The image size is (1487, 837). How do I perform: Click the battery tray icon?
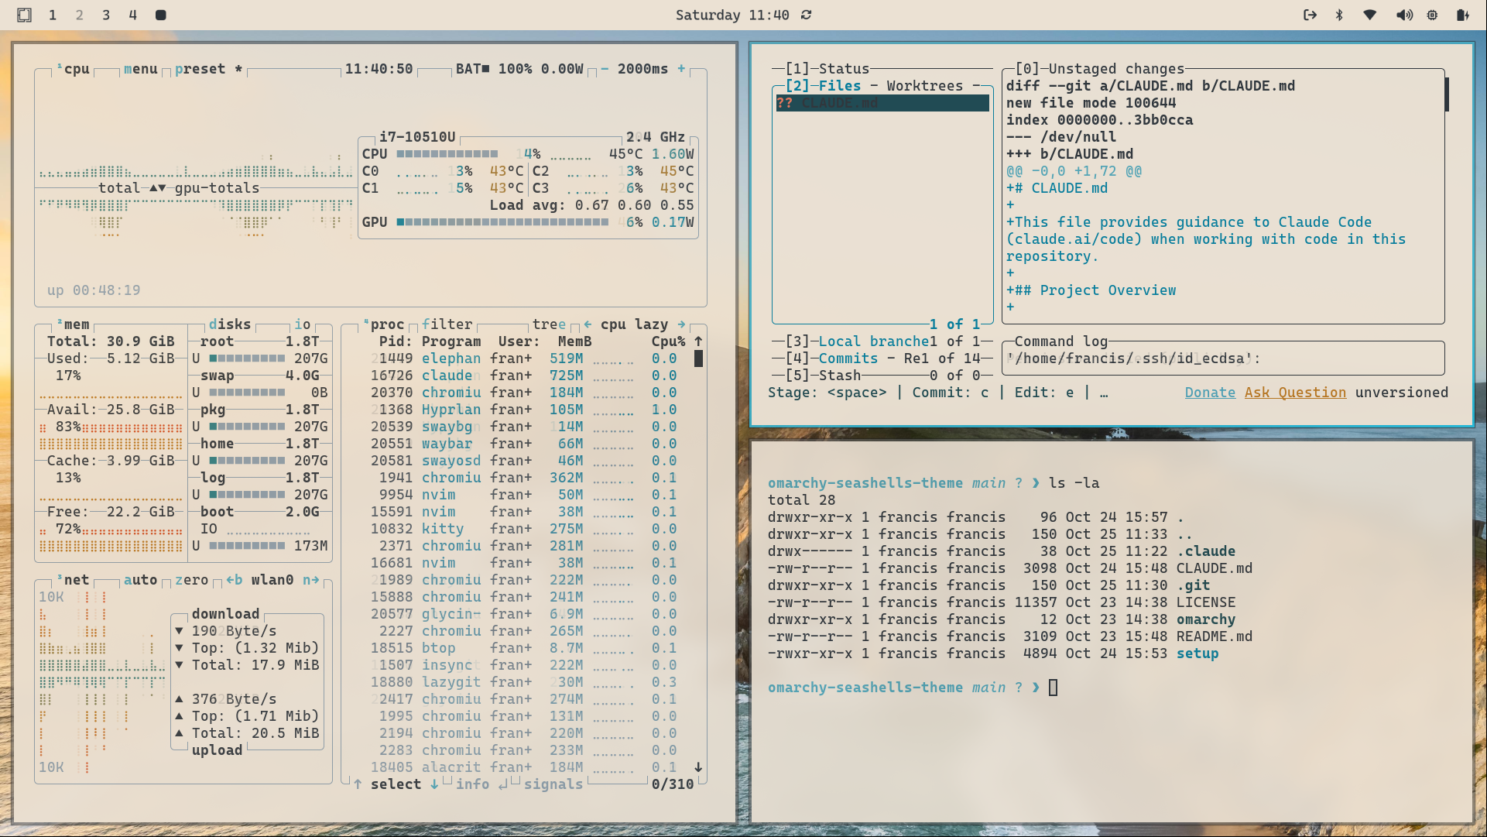pyautogui.click(x=1462, y=15)
